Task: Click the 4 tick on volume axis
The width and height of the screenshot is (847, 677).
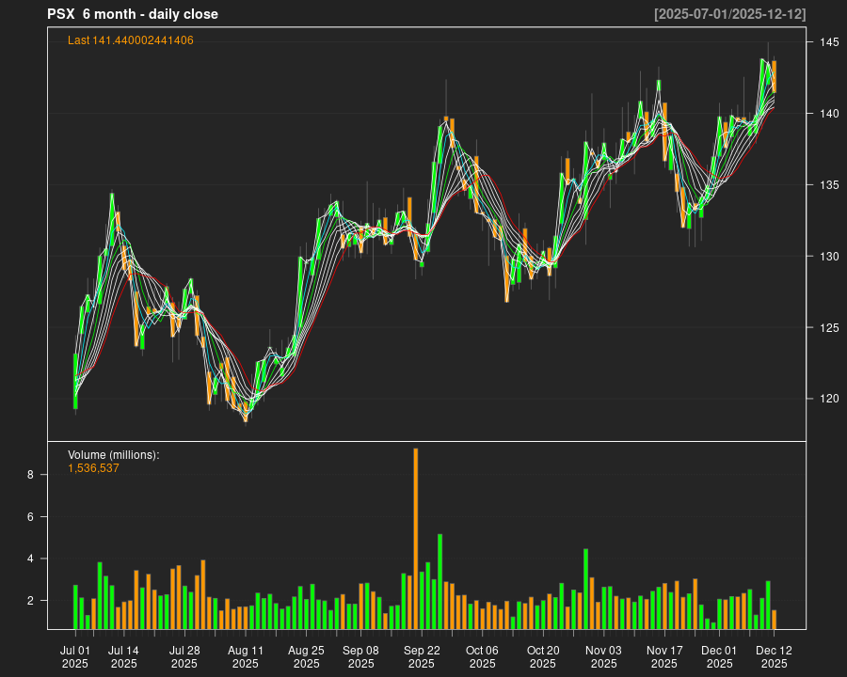Action: pyautogui.click(x=30, y=559)
